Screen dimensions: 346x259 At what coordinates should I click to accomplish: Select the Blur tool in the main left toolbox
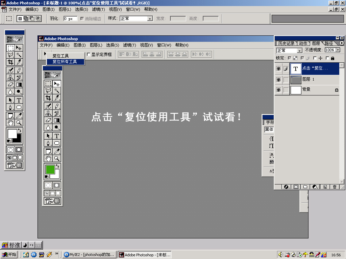coord(10,92)
